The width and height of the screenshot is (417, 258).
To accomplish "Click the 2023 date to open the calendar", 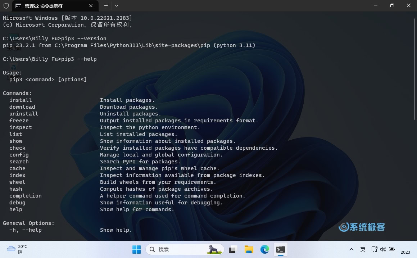I will [405, 252].
